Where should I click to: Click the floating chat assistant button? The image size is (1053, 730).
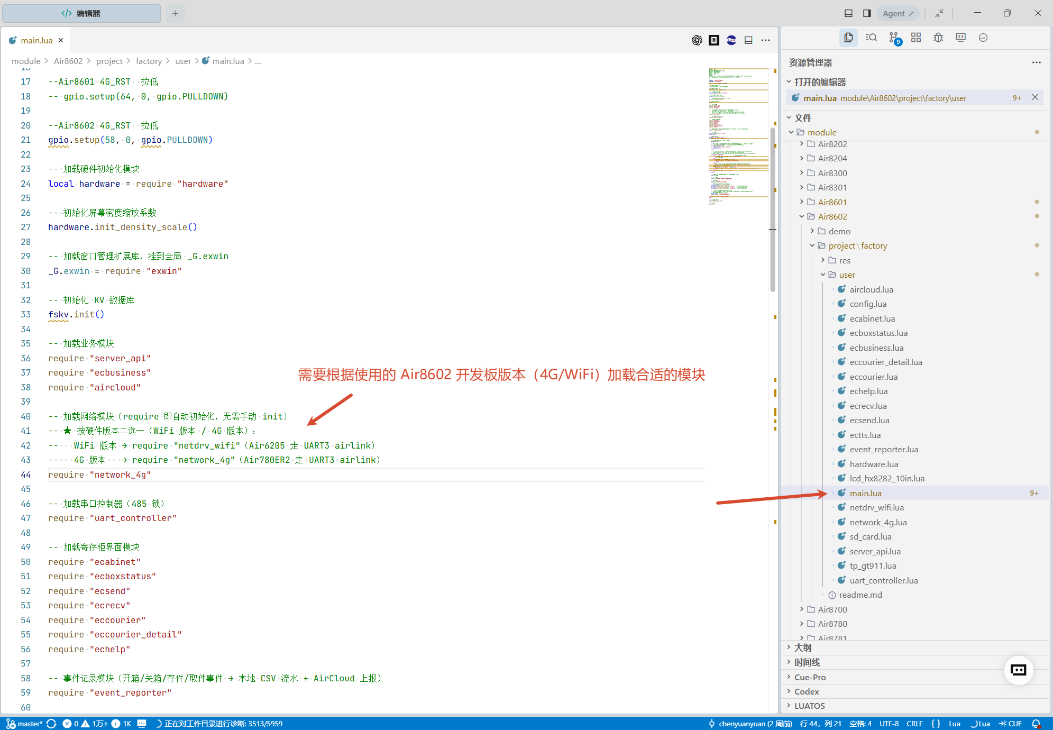1019,670
